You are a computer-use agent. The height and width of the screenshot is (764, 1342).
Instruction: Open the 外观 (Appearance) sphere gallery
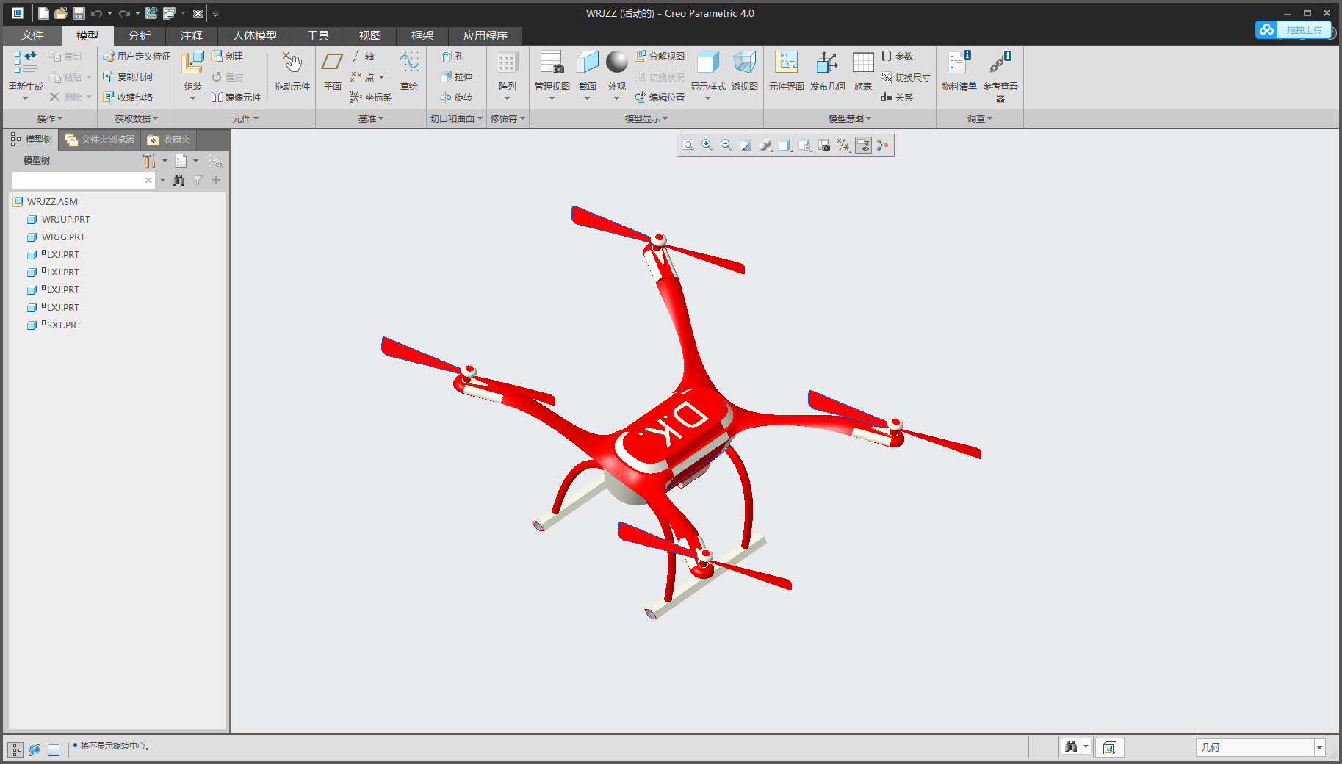pyautogui.click(x=617, y=62)
